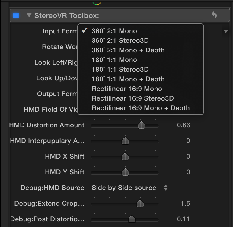Edit the HMD X Shift value field

188,157
